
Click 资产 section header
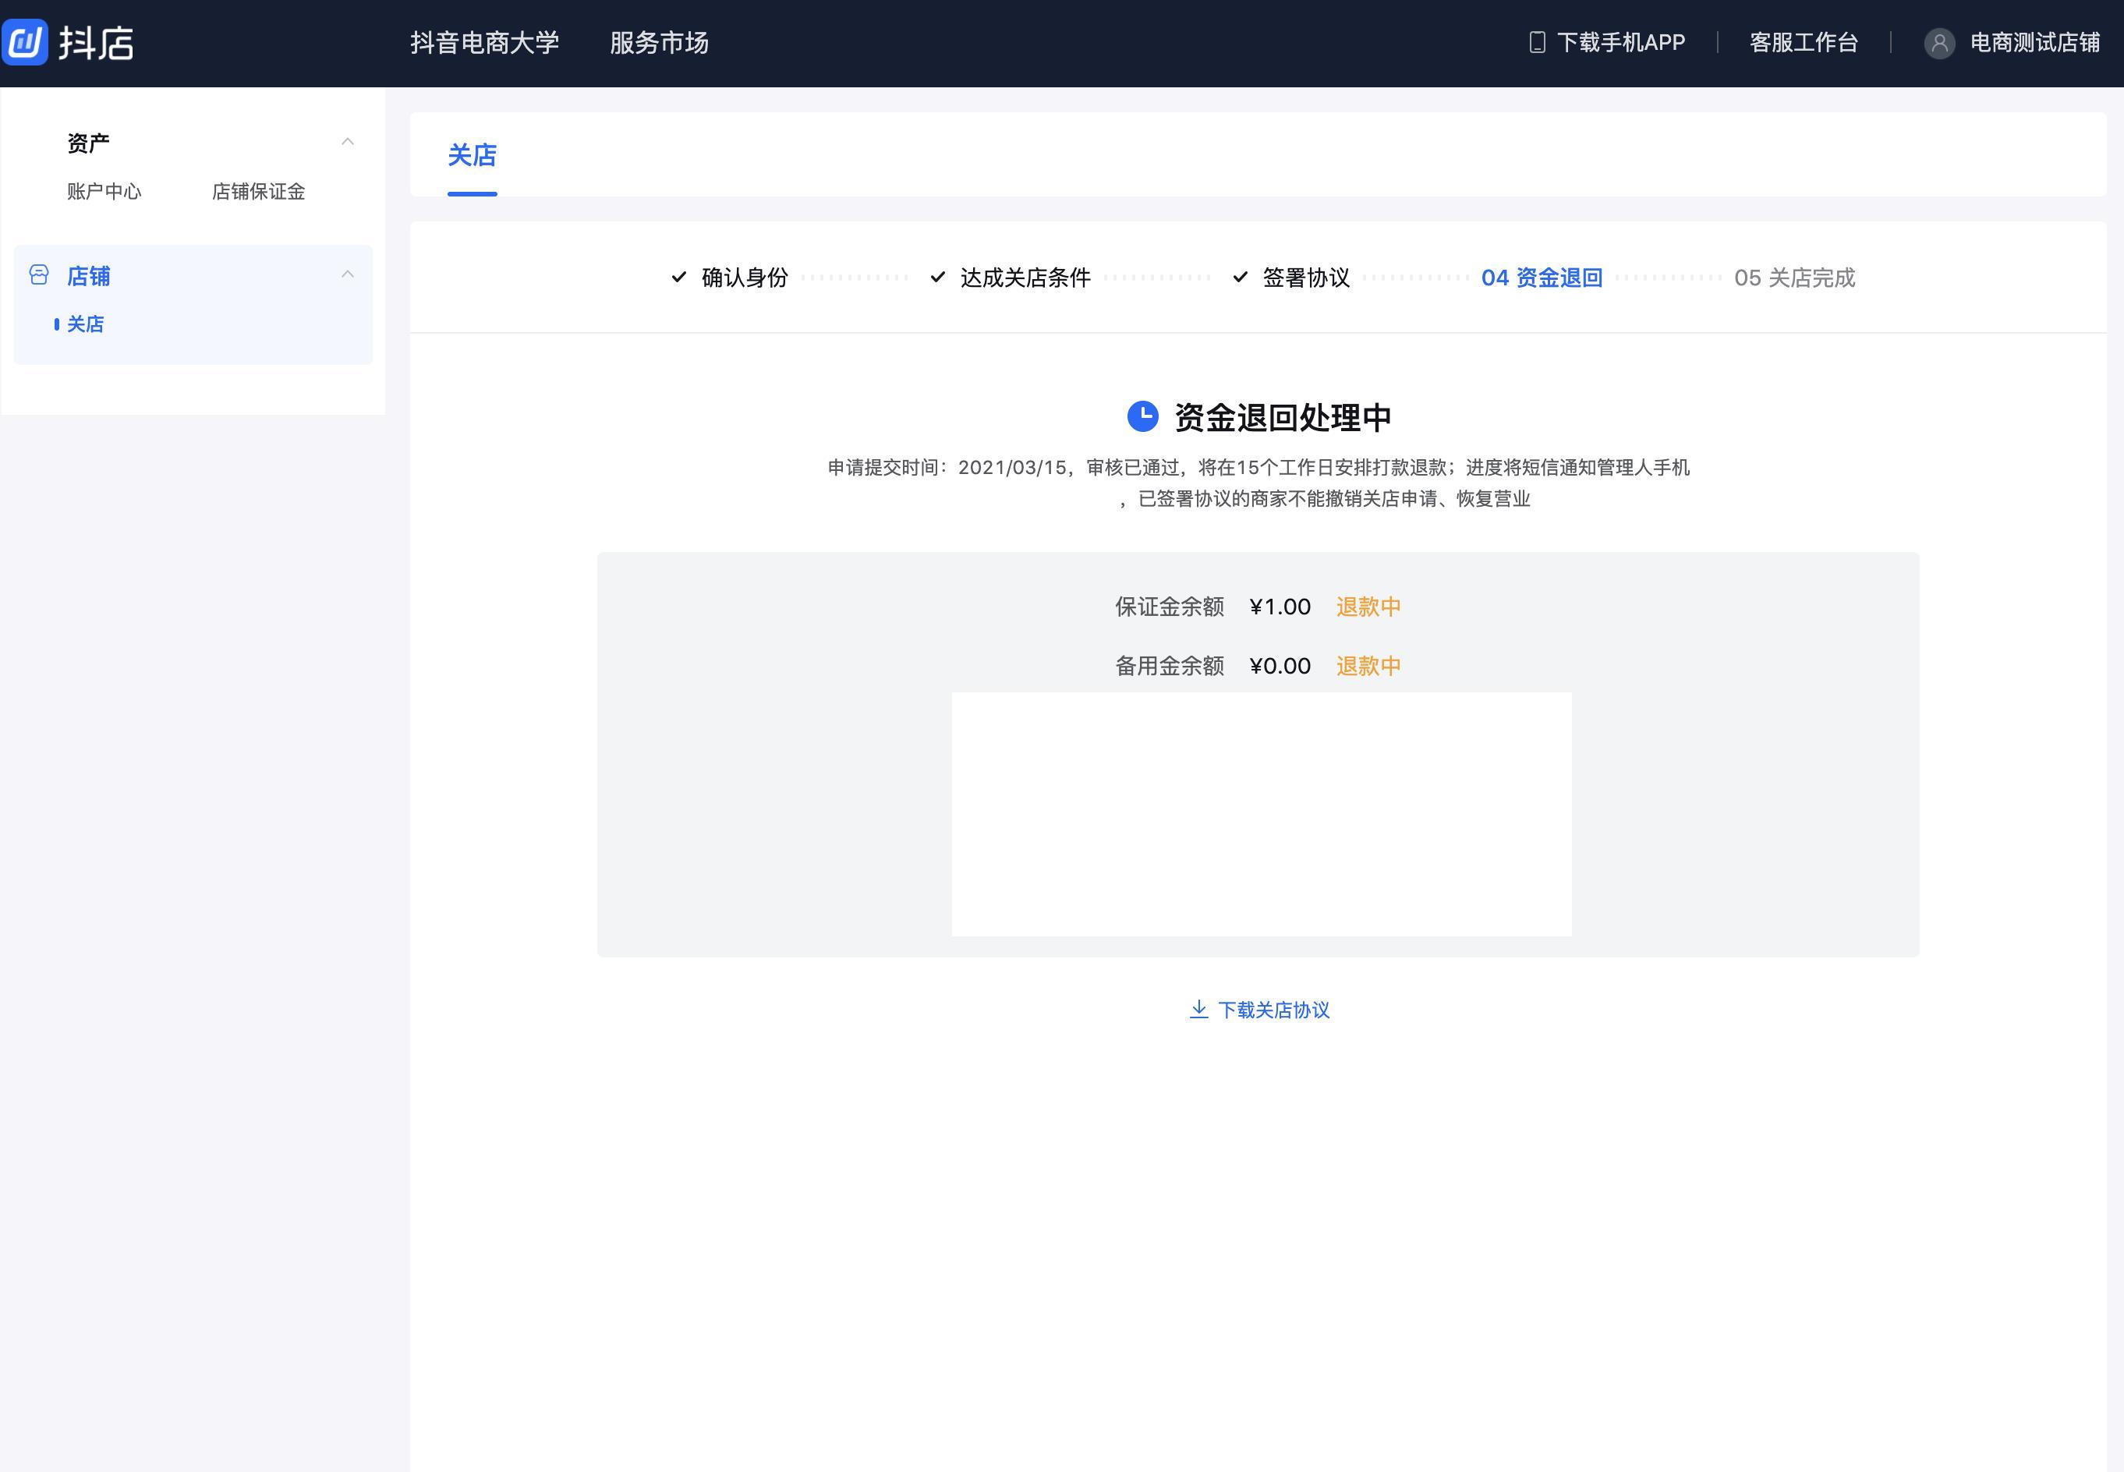[89, 143]
